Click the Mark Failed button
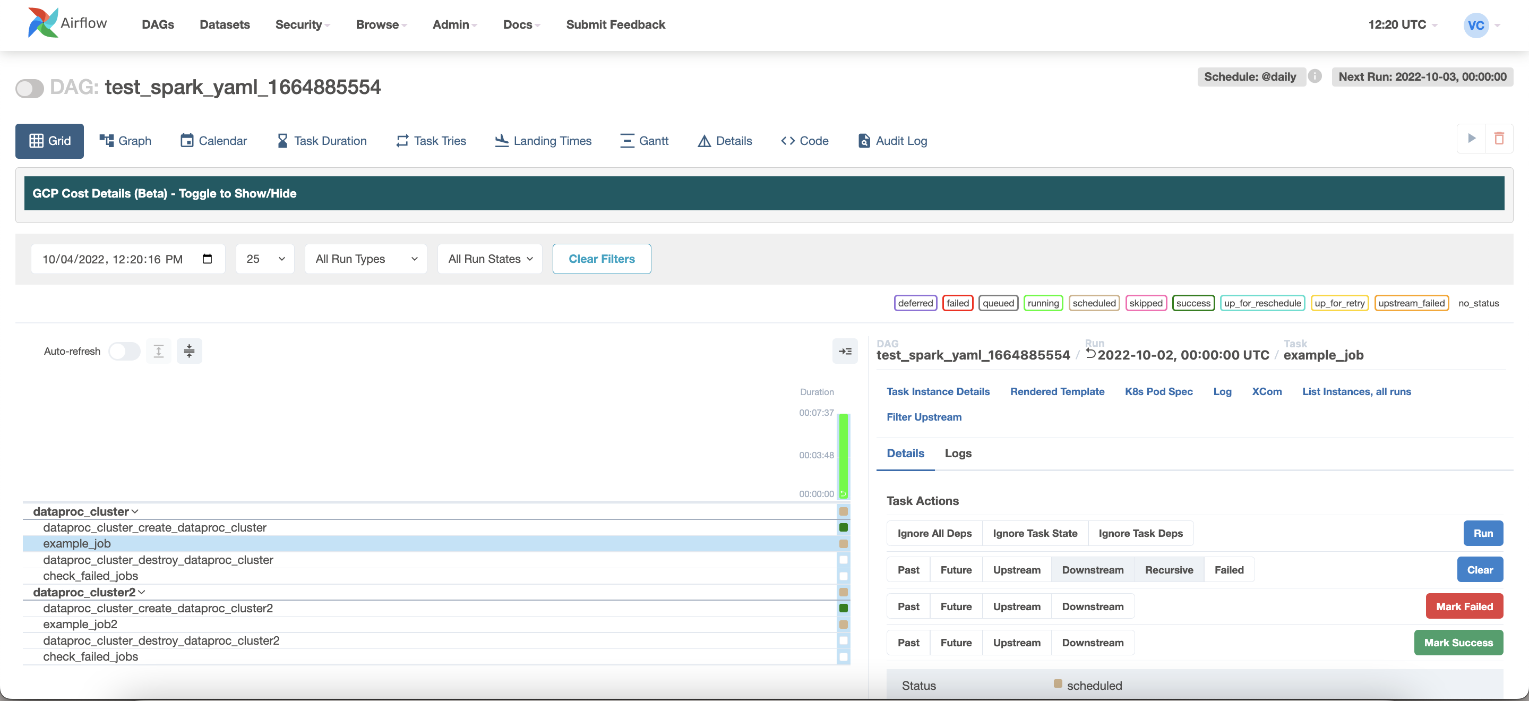Screen dimensions: 1529x701 click(x=1464, y=606)
